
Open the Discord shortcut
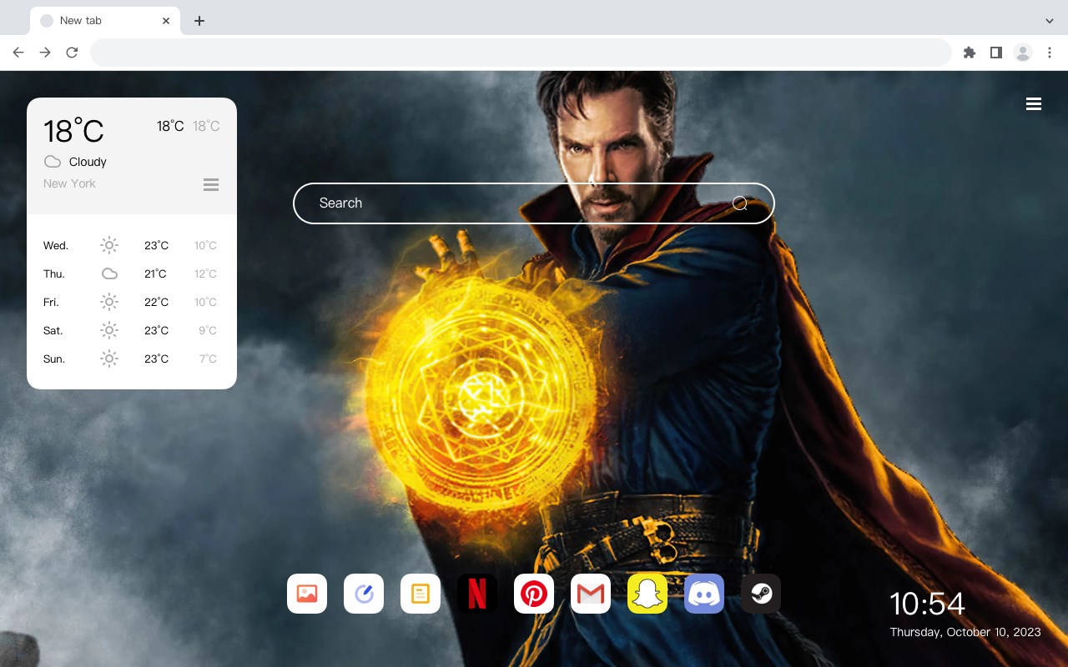pos(704,594)
